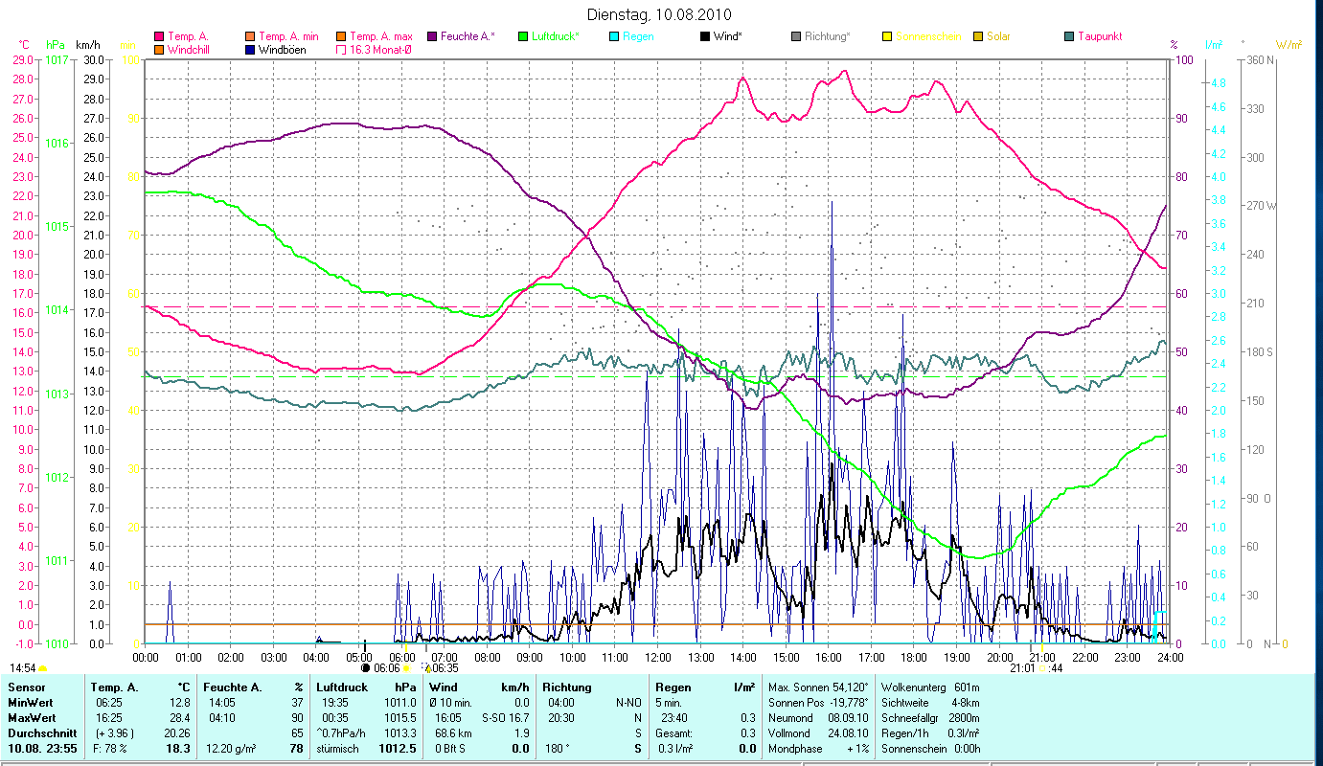Viewport: 1323px width, 766px height.
Task: Click the cyan Regen legend square
Action: (614, 36)
